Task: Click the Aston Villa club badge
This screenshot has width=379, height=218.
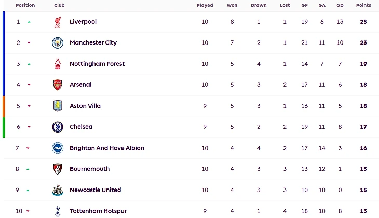Action: (x=57, y=106)
